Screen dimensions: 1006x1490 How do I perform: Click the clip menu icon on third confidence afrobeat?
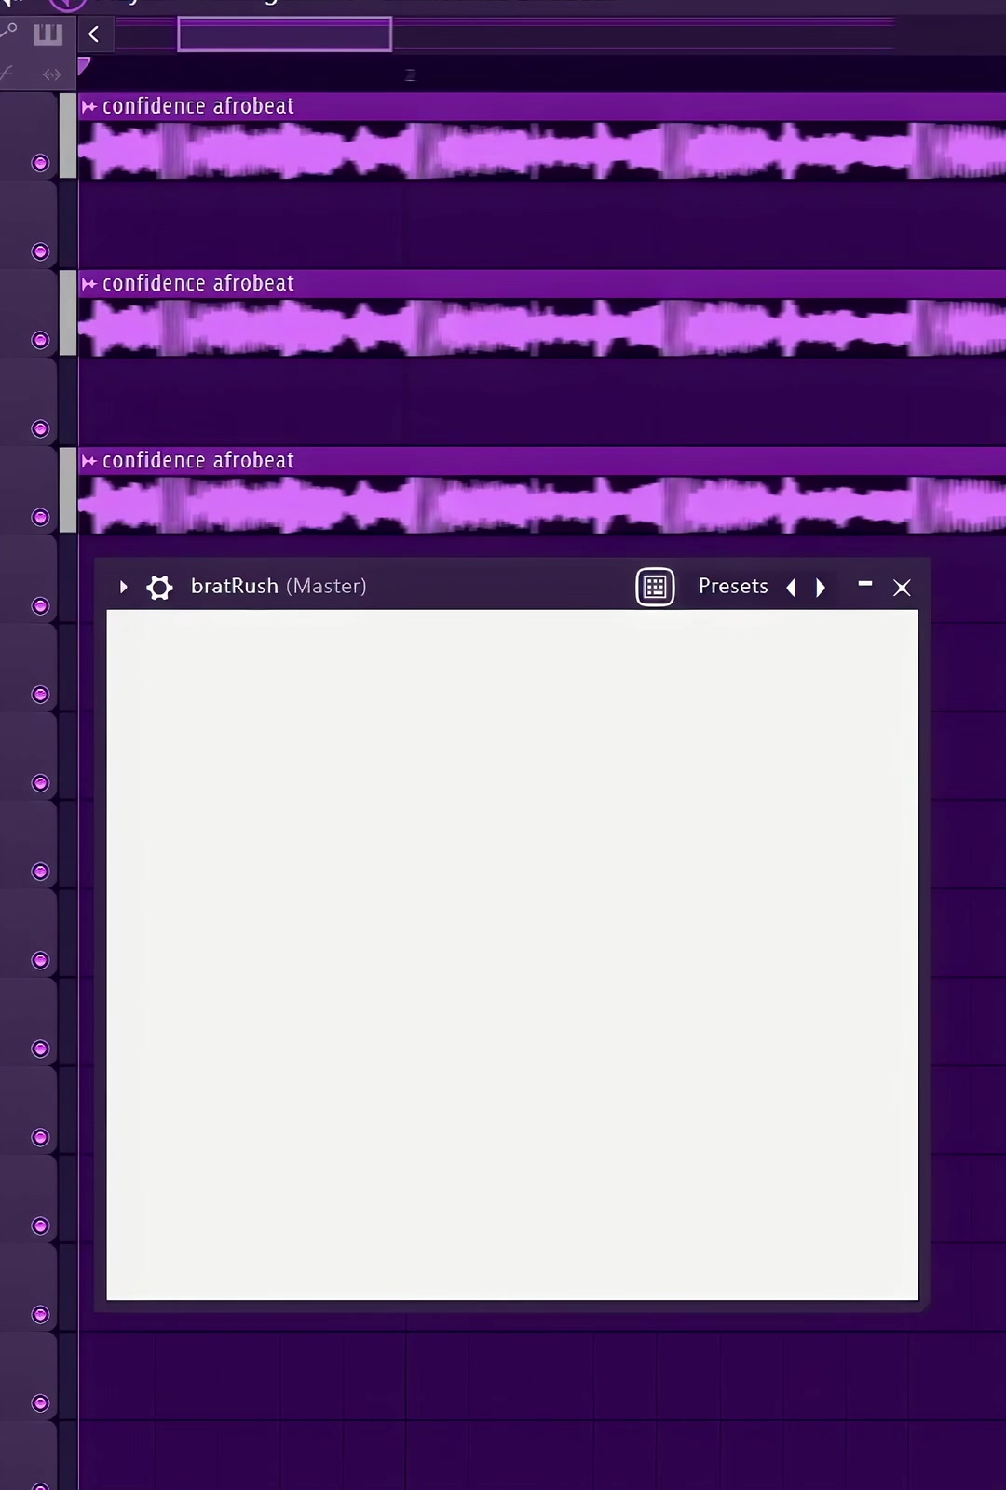89,461
